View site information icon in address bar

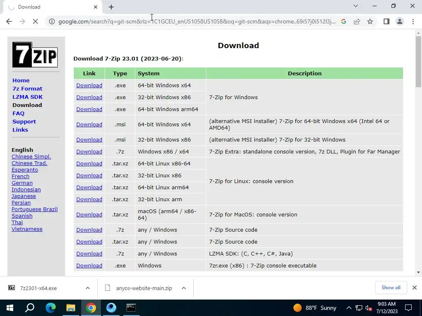[x=52, y=21]
